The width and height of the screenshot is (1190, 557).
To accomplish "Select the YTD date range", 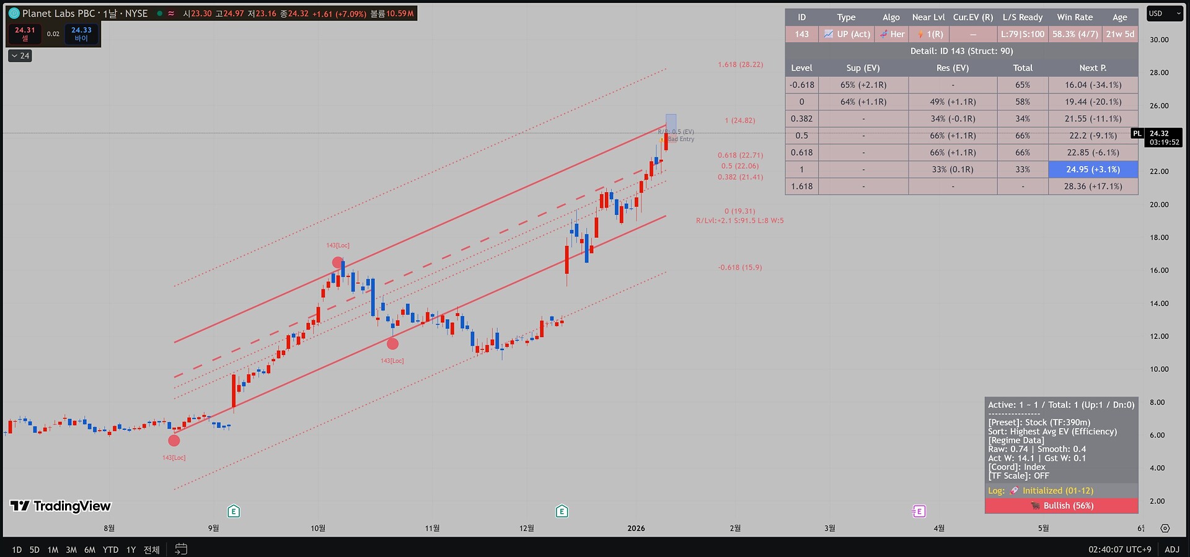I will pos(111,550).
